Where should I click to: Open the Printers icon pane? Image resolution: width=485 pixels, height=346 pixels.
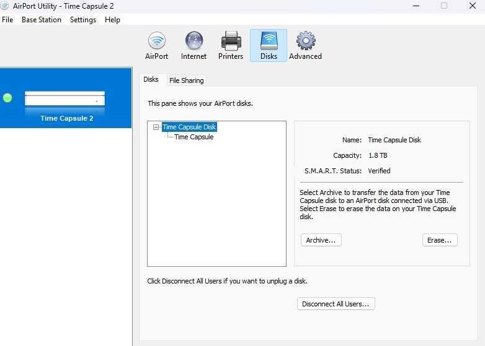click(x=231, y=45)
